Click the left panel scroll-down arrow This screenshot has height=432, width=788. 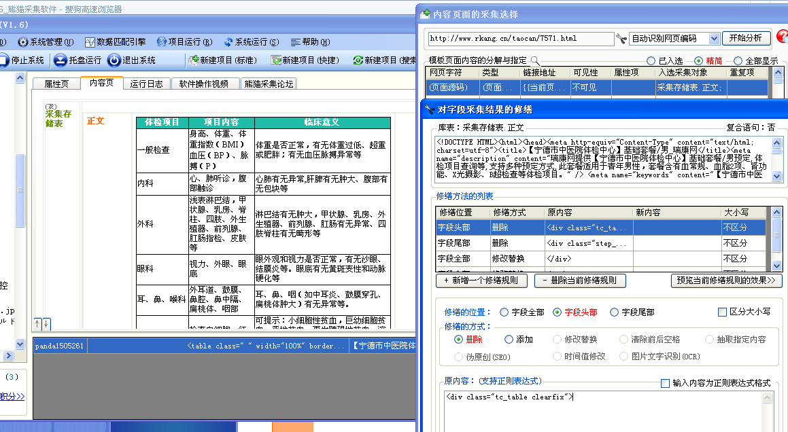(x=20, y=344)
